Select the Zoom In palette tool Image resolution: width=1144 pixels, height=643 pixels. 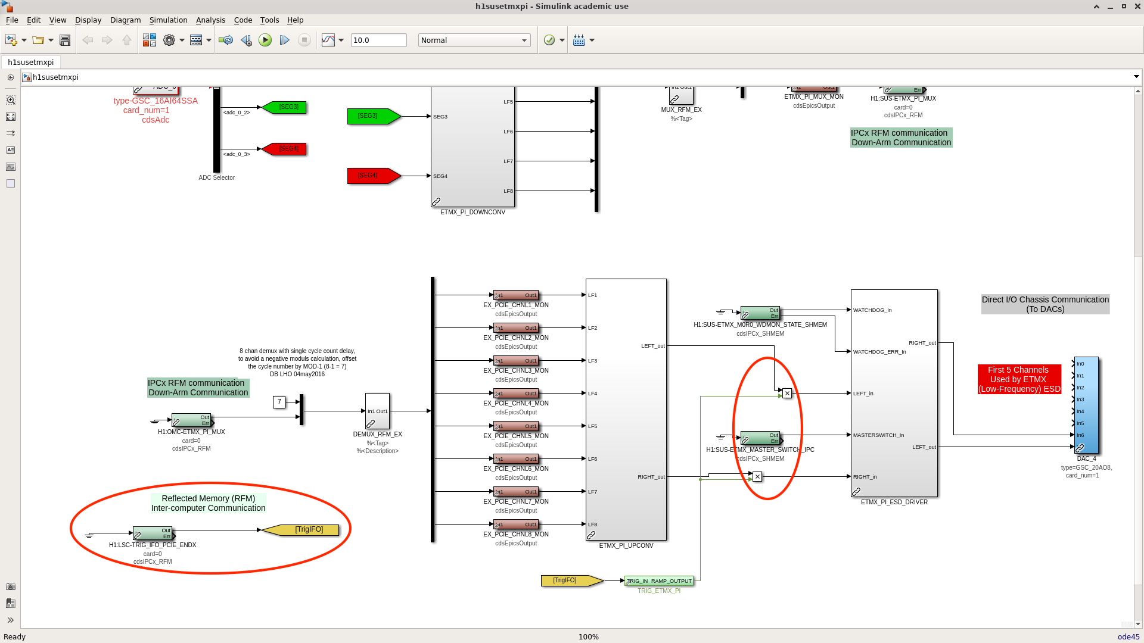10,100
